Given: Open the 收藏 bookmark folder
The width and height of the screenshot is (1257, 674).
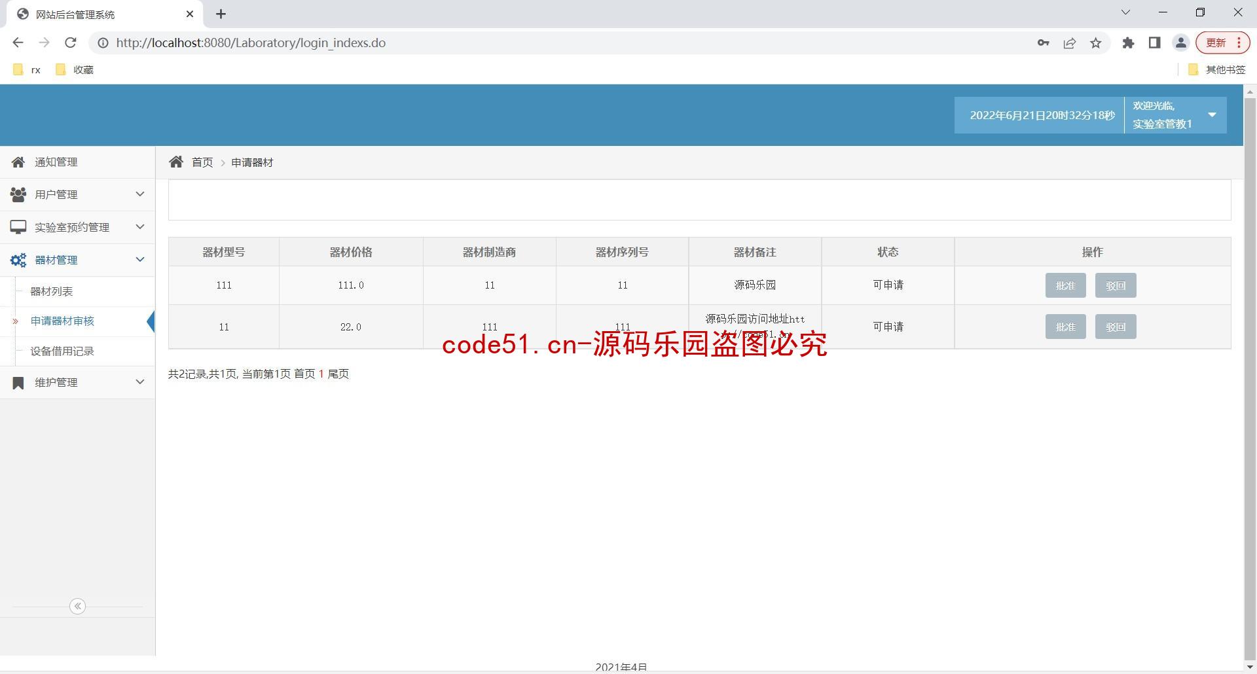Looking at the screenshot, I should click(75, 69).
